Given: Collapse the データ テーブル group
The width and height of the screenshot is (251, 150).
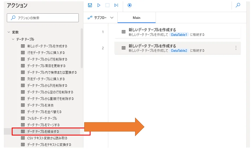Looking at the screenshot, I should coord(13,39).
